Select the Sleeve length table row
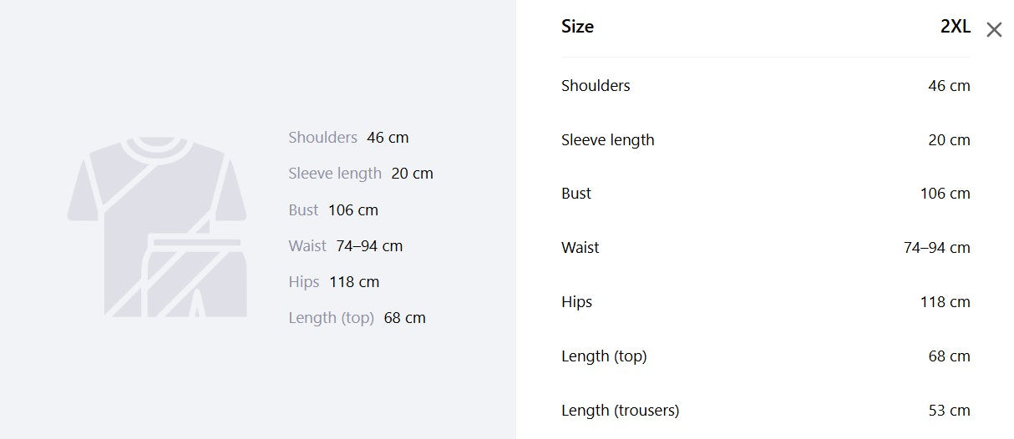The height and width of the screenshot is (439, 1014). [766, 139]
